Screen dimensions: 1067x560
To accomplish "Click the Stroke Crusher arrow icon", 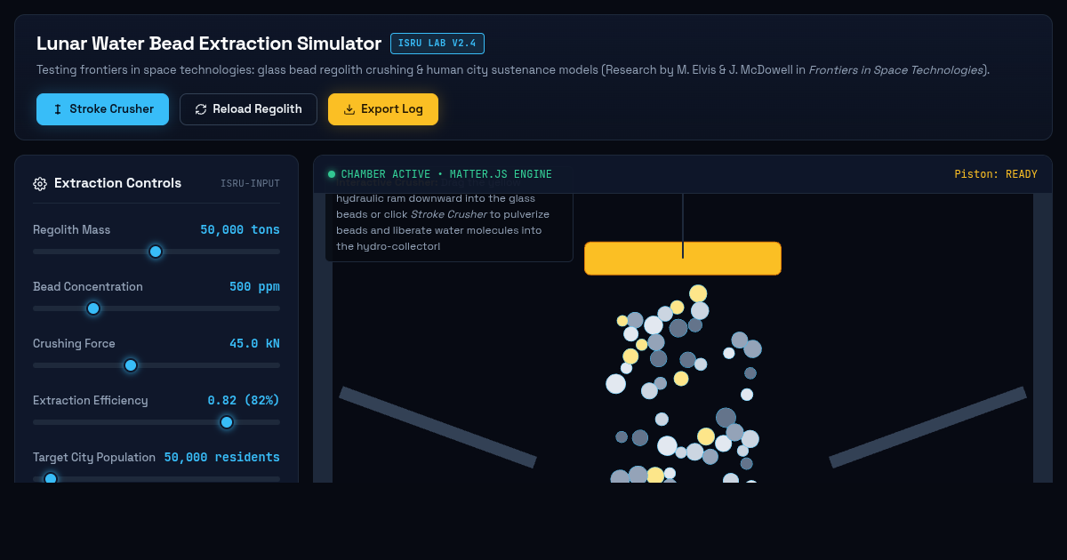I will pos(58,109).
